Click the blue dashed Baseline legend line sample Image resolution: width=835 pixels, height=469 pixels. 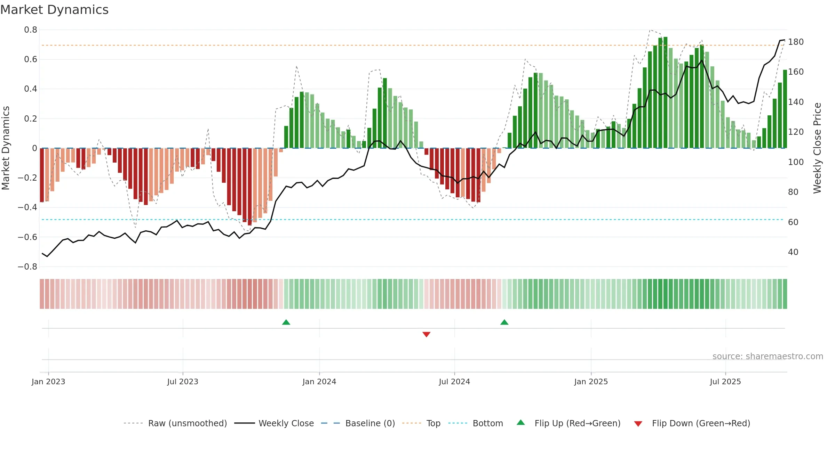click(331, 423)
